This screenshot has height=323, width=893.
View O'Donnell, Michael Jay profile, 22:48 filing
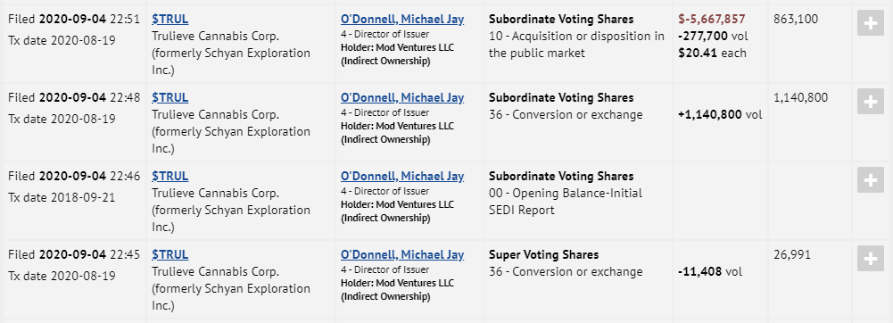(402, 97)
